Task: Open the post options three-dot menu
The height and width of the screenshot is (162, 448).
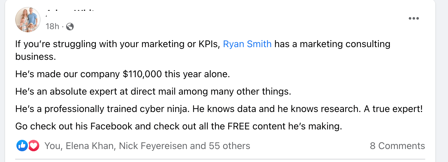Action: (x=414, y=19)
